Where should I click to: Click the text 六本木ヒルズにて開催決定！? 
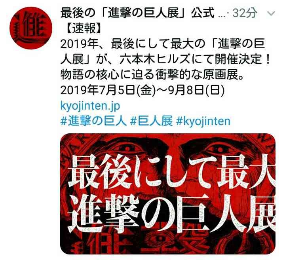click(195, 59)
